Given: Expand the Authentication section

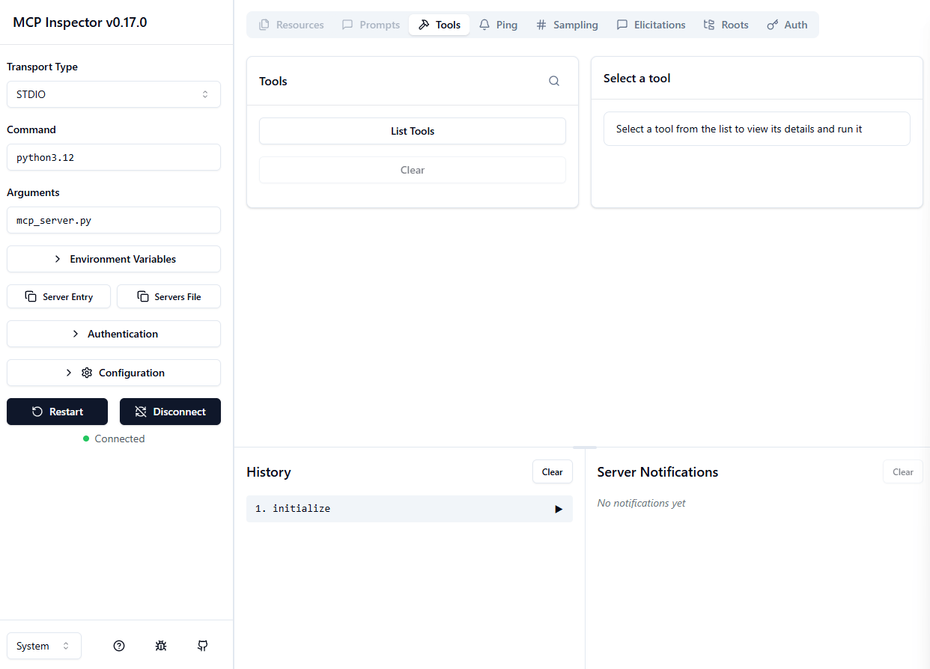Looking at the screenshot, I should point(114,334).
